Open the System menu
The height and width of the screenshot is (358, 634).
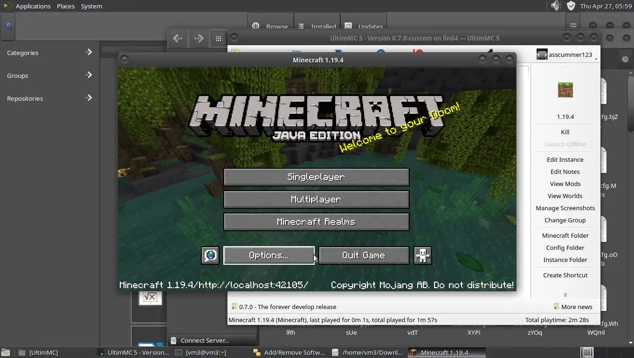pos(91,6)
